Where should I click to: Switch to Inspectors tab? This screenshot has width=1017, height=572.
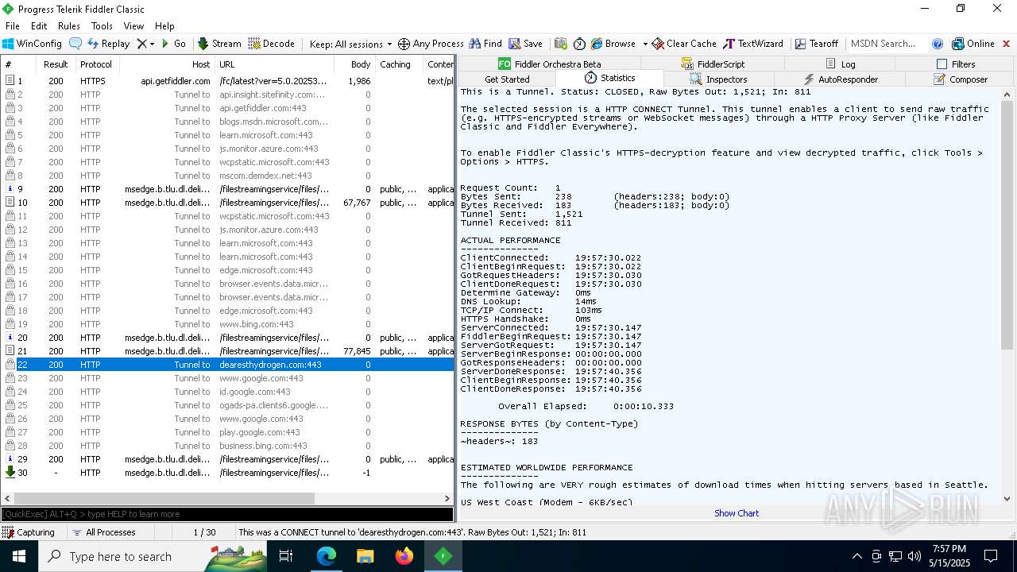[718, 79]
